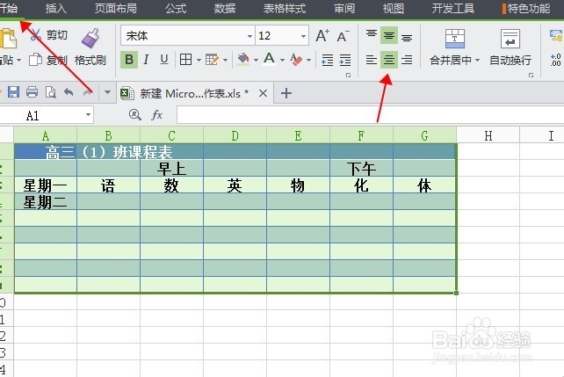Select cell containing 星期二
564x377 pixels.
(46, 201)
